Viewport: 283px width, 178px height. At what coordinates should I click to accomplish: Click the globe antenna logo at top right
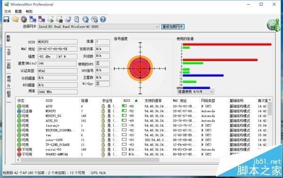click(274, 25)
